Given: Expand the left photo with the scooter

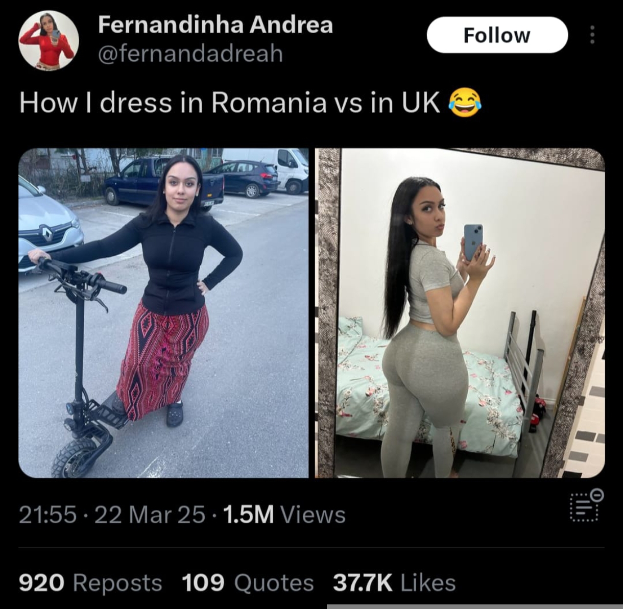Looking at the screenshot, I should [x=163, y=313].
